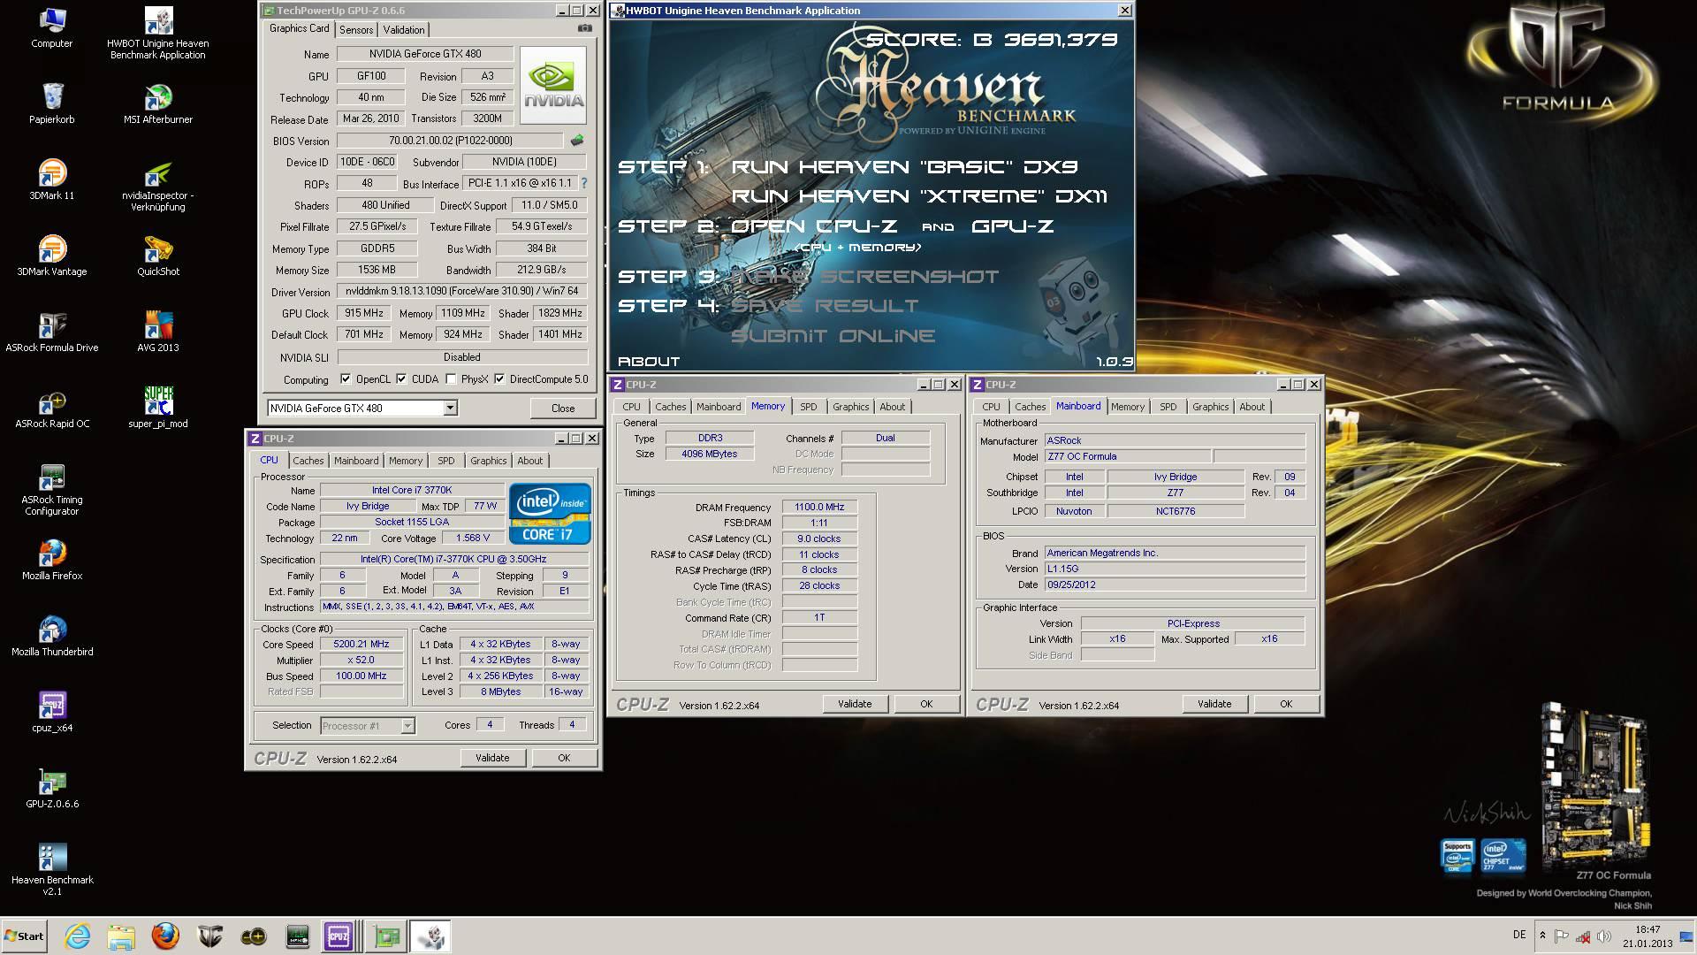Open Mozilla Thunderbird desktop icon

[51, 636]
